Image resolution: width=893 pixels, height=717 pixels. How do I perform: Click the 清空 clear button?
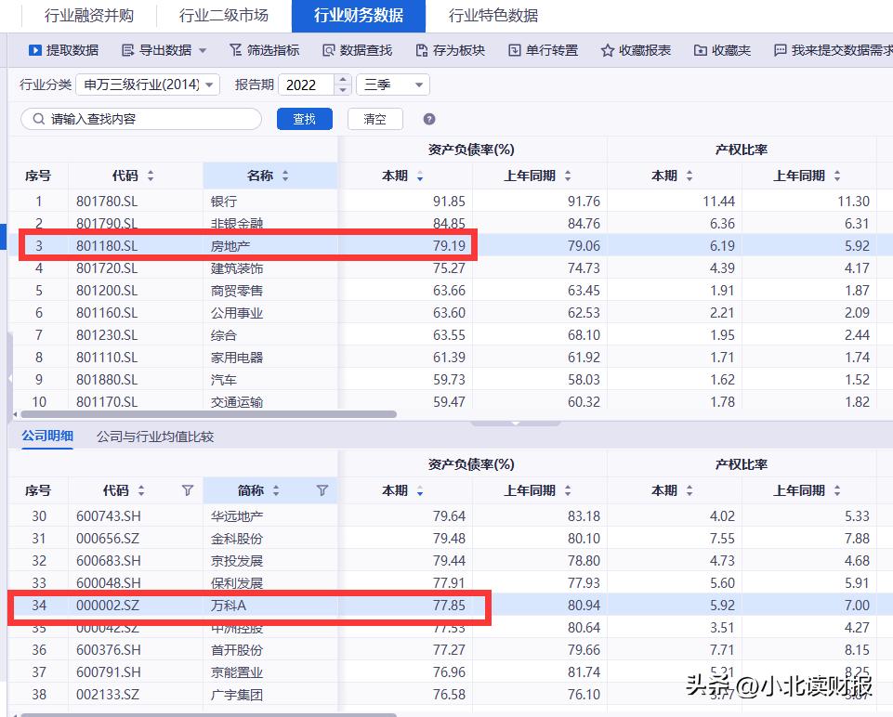click(374, 119)
